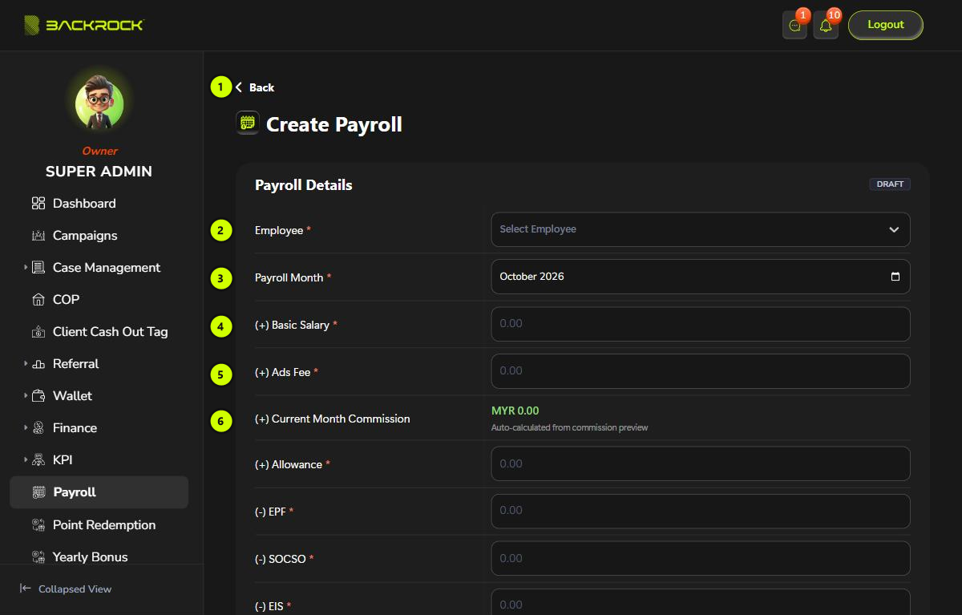Click the Case Management icon
Viewport: 962px width, 615px height.
coord(38,268)
